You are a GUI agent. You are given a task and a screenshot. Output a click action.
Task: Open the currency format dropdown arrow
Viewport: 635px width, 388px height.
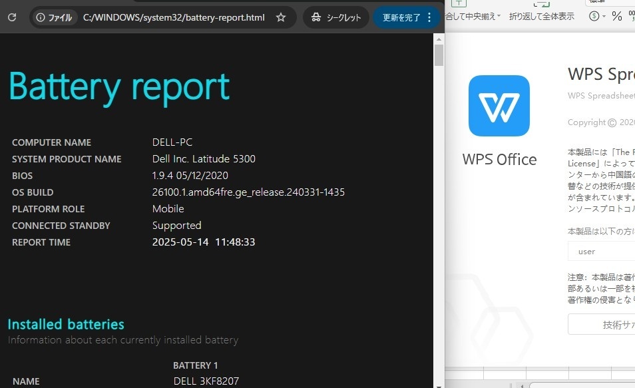point(604,17)
